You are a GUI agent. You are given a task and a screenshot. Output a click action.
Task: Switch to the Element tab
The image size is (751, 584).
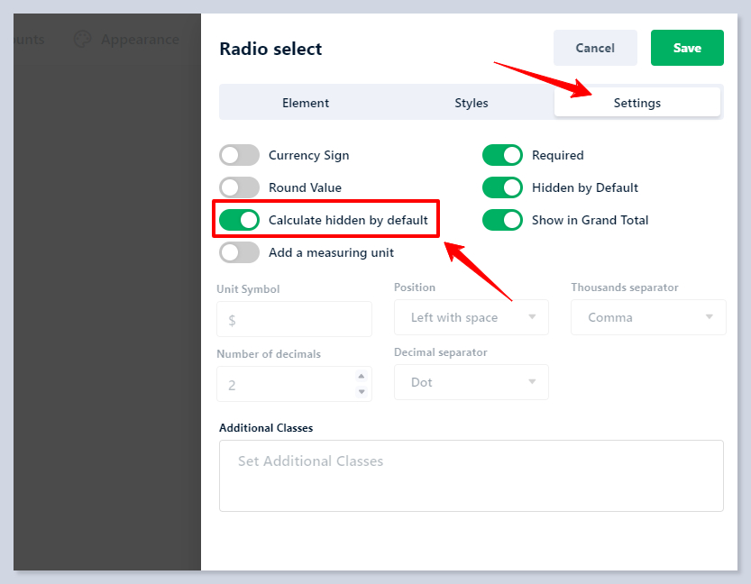pos(306,103)
